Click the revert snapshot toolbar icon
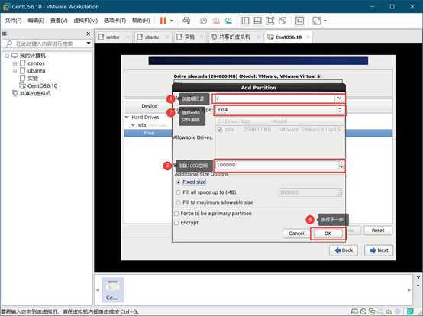 216,21
